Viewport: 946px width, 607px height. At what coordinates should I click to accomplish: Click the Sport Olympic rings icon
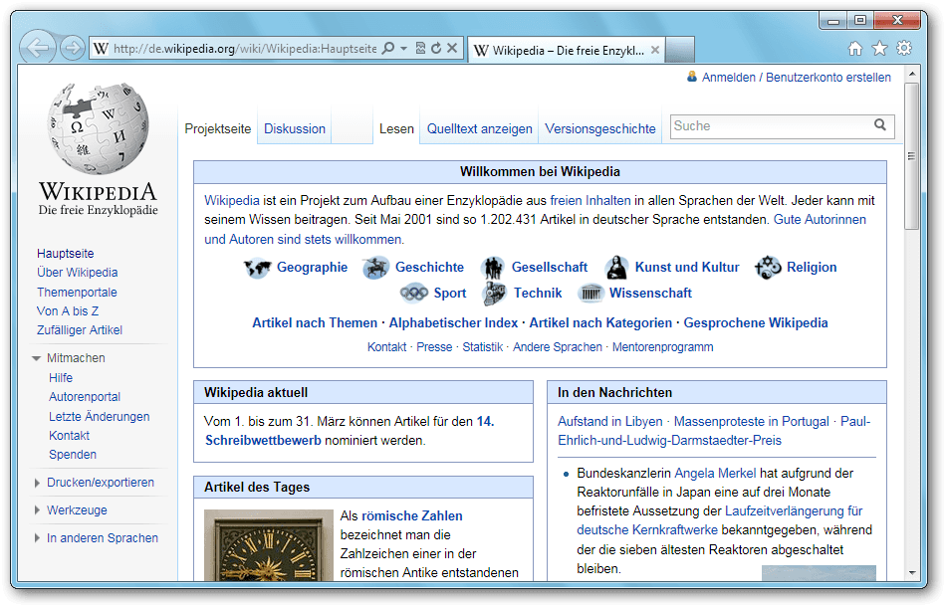[x=414, y=293]
